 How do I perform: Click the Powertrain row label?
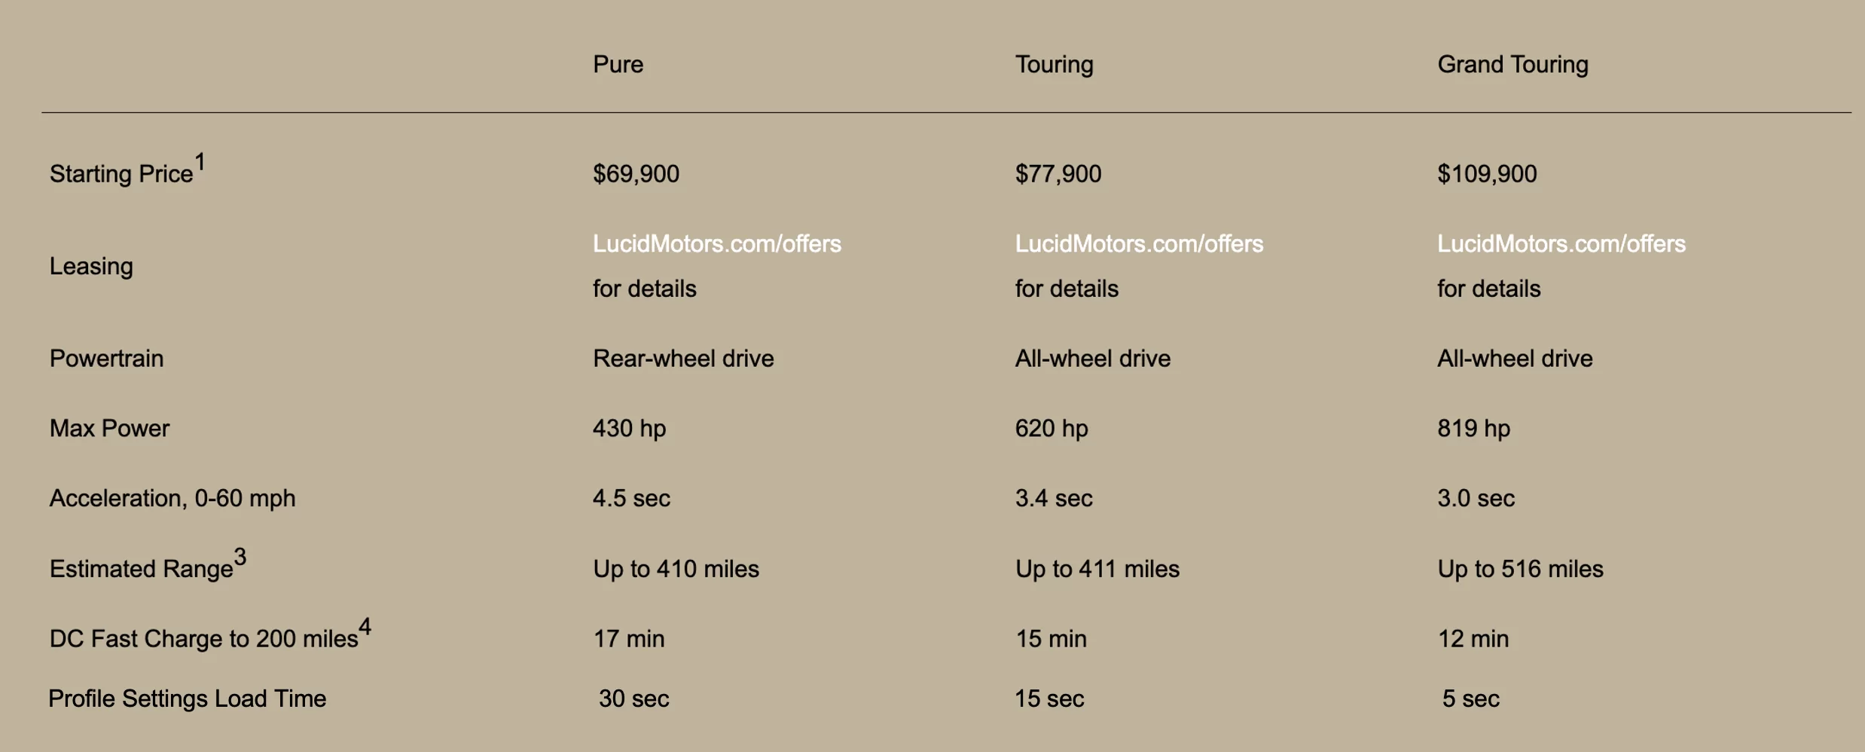tap(106, 359)
